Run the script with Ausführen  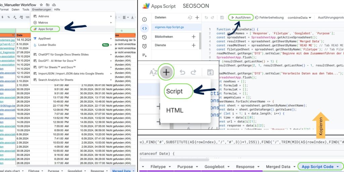point(241,17)
